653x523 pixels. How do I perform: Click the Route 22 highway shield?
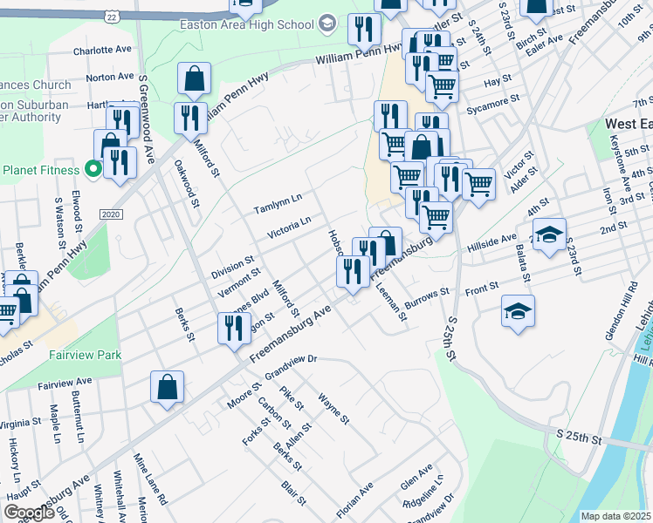[112, 17]
